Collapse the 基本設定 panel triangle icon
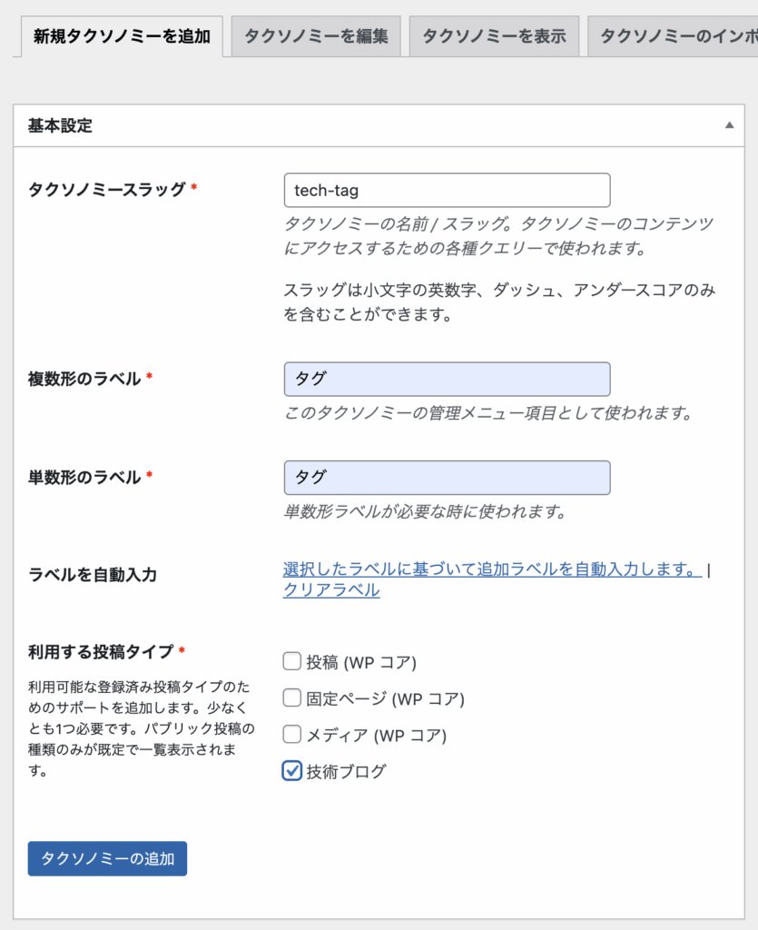Viewport: 758px width, 930px height. click(x=729, y=125)
